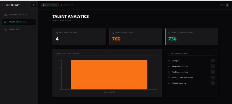
Task: Click the Average Neural Match pulse icon
Action: tap(113, 33)
